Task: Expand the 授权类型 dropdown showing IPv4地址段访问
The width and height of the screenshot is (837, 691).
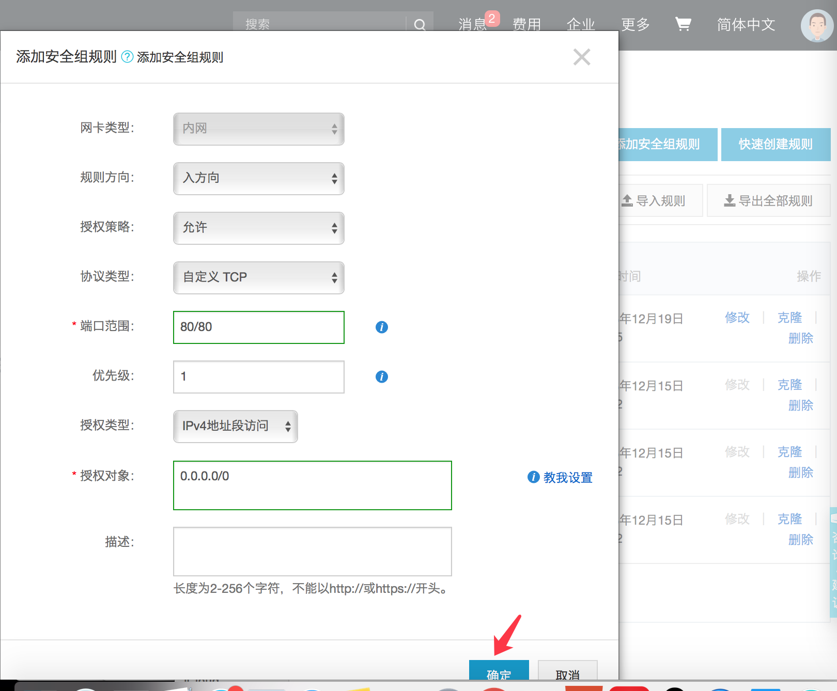Action: coord(235,426)
